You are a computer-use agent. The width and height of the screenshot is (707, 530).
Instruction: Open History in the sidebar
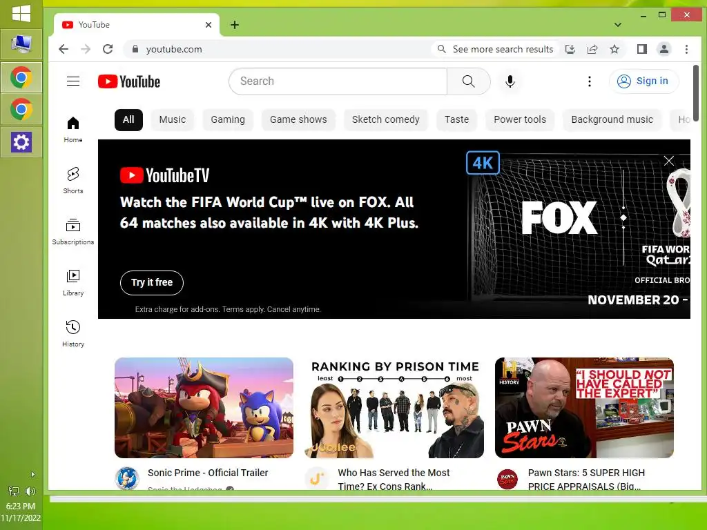(x=73, y=333)
